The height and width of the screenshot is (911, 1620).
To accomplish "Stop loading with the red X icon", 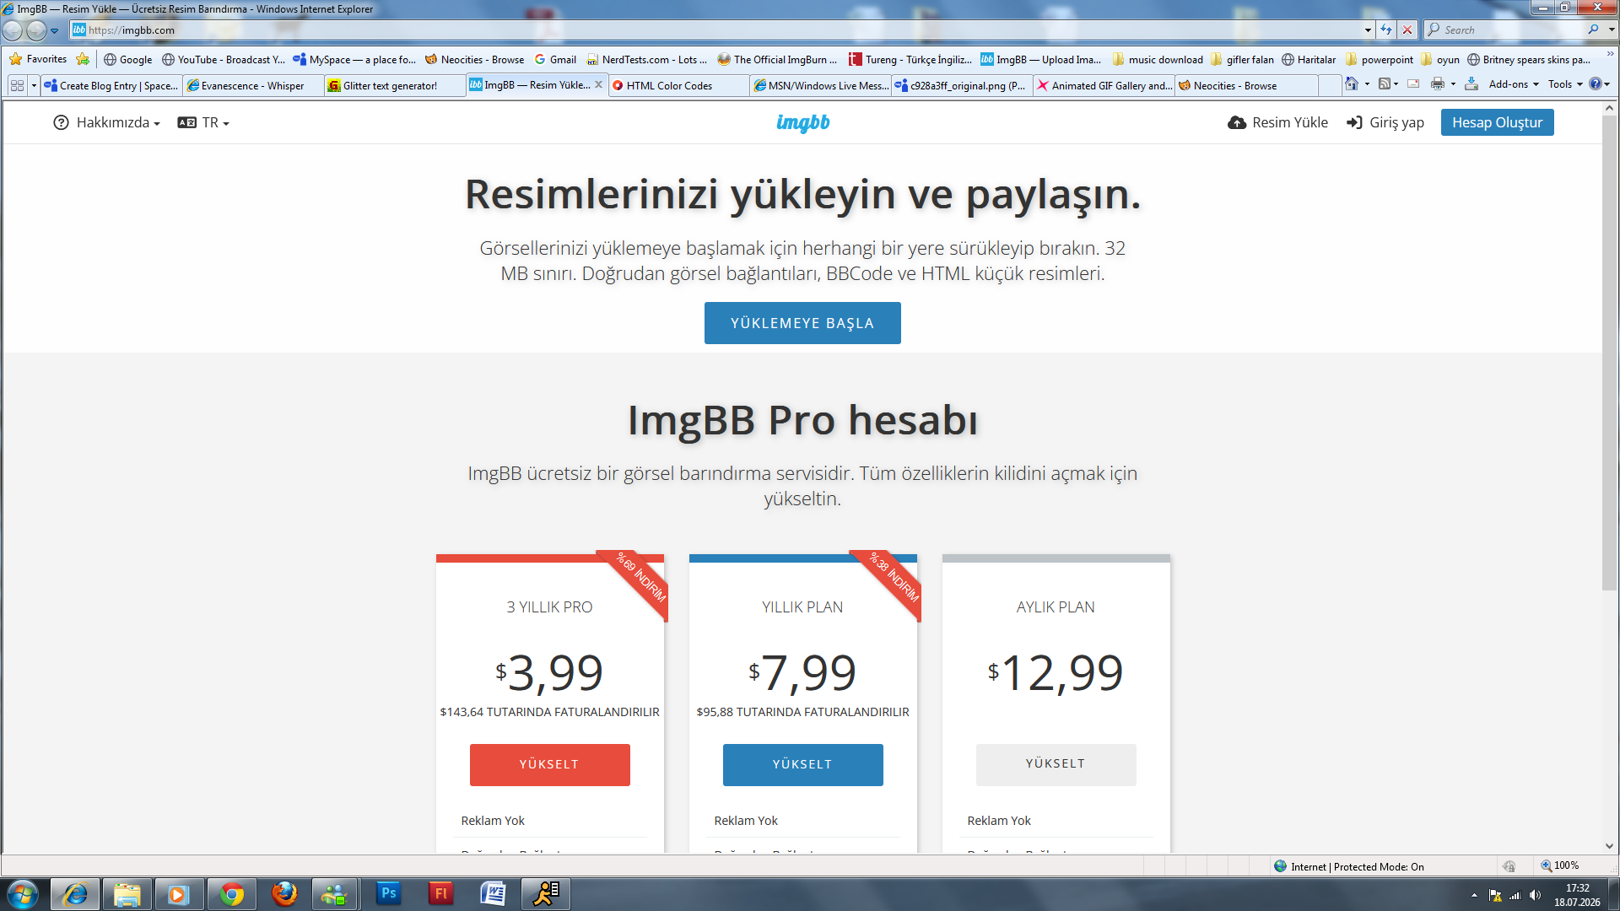I will (1407, 30).
